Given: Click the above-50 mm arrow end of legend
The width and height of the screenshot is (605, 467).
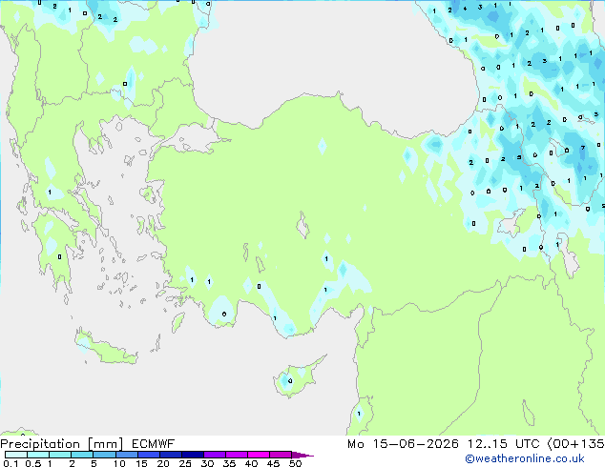Looking at the screenshot, I should click(x=302, y=455).
